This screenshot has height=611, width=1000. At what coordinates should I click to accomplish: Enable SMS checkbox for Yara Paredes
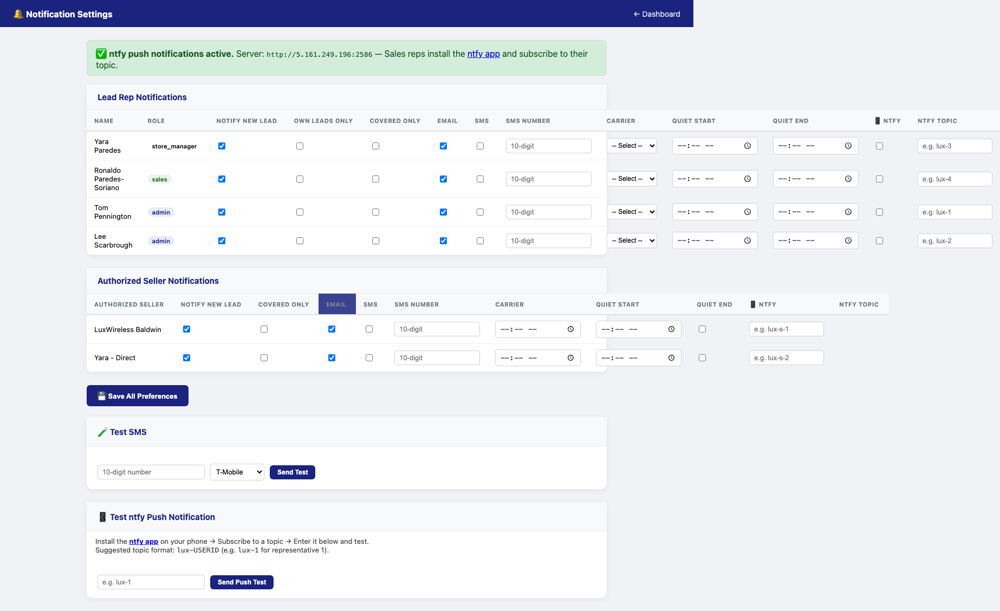(480, 146)
